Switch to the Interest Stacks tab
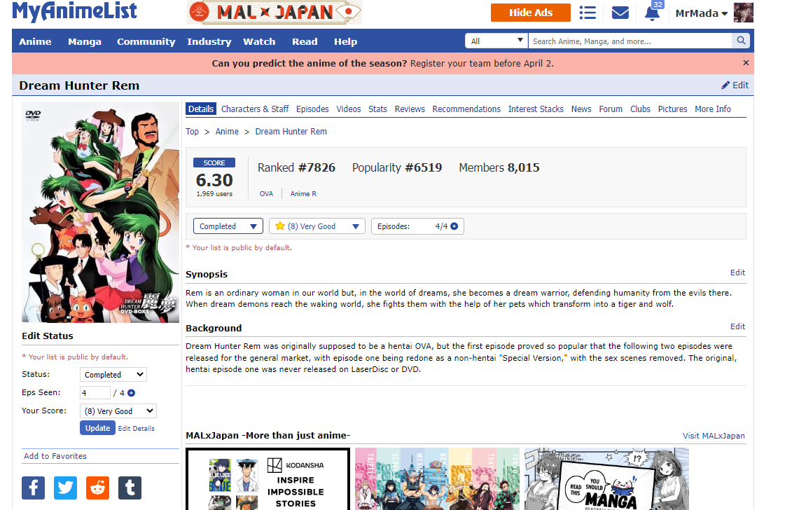This screenshot has width=785, height=510. (x=536, y=109)
